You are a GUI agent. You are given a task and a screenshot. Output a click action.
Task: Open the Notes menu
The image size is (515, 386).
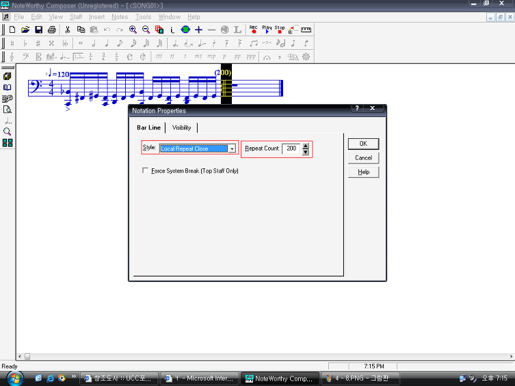[x=120, y=17]
